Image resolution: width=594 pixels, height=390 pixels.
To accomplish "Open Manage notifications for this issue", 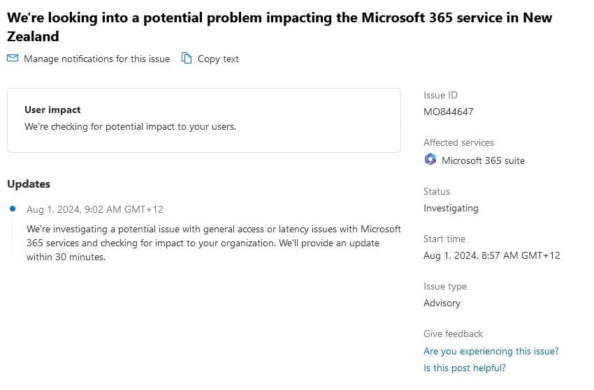I will 96,59.
